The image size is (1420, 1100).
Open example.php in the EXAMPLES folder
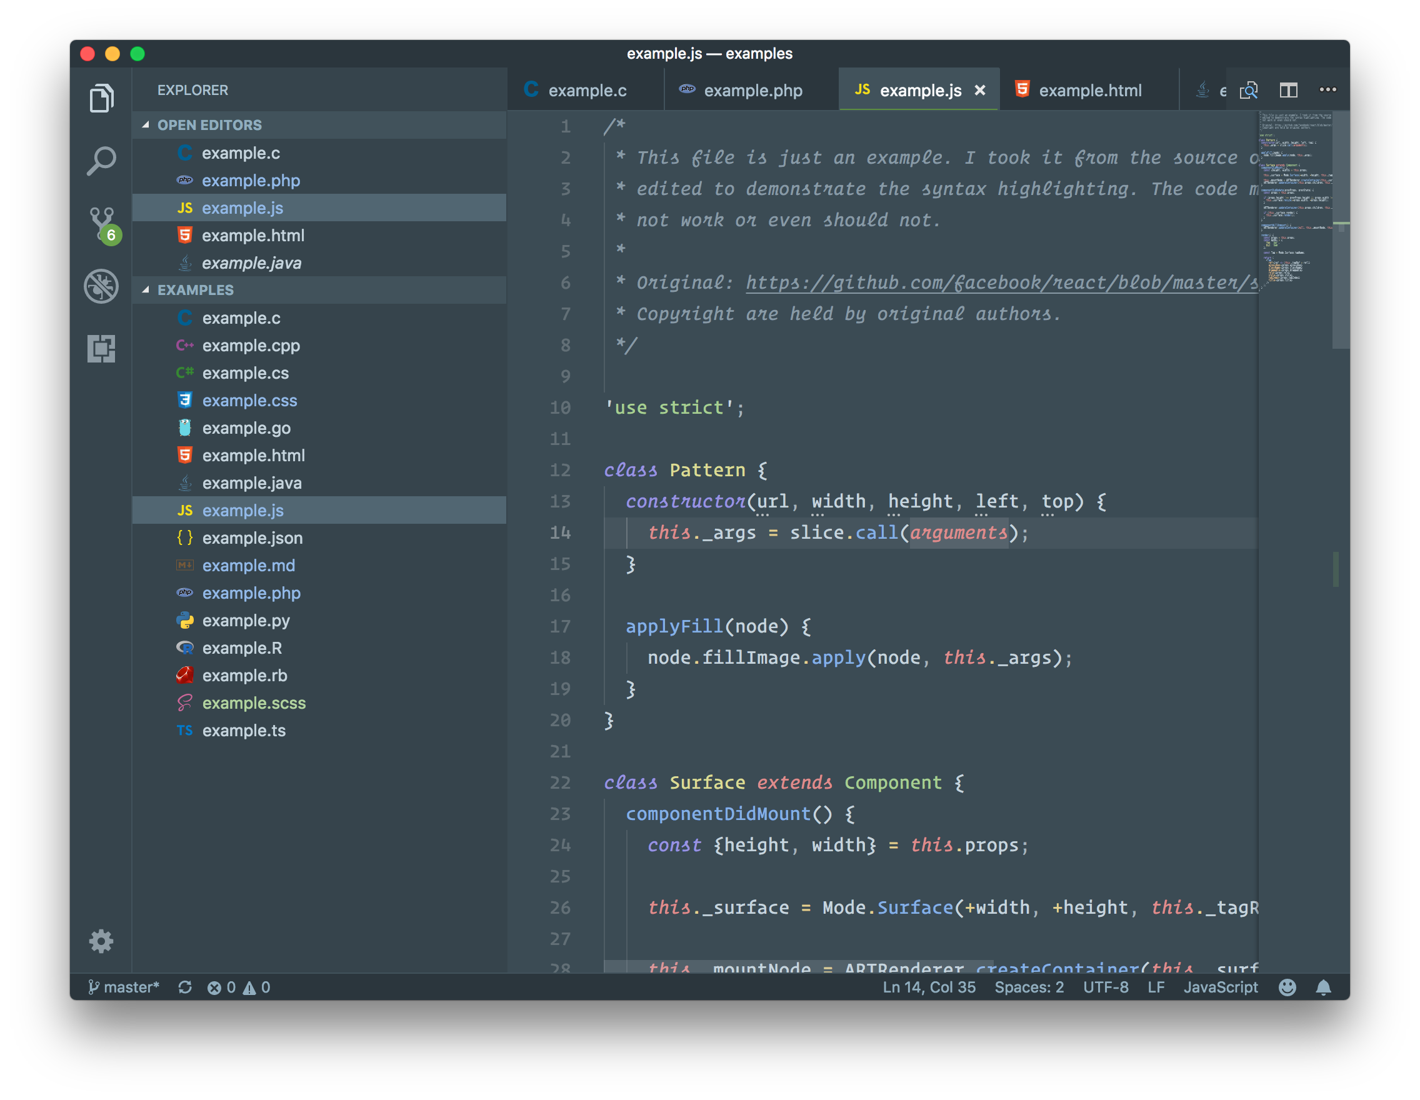click(x=319, y=593)
